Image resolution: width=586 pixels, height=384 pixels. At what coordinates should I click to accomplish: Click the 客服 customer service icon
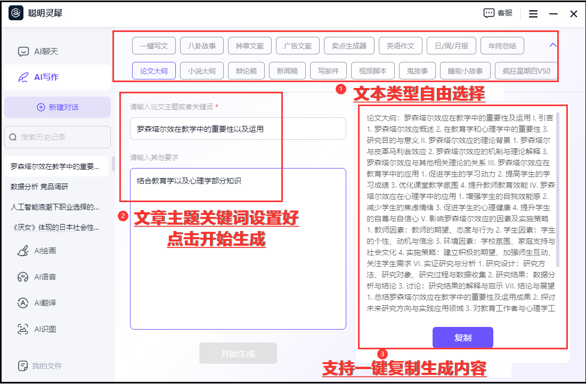(x=489, y=13)
